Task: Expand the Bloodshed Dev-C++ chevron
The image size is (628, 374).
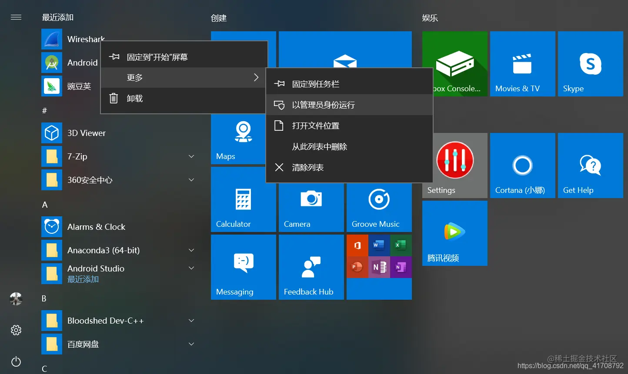Action: pyautogui.click(x=191, y=321)
